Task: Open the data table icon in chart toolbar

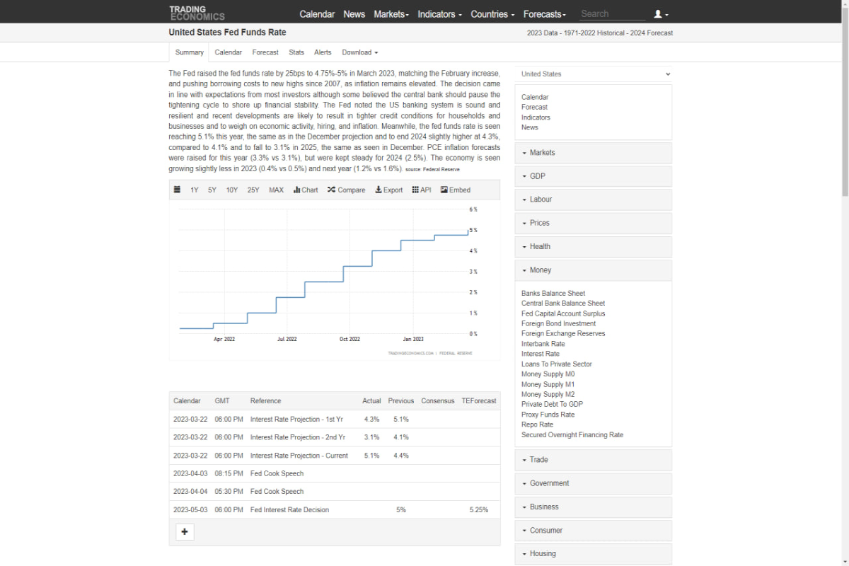Action: (177, 190)
